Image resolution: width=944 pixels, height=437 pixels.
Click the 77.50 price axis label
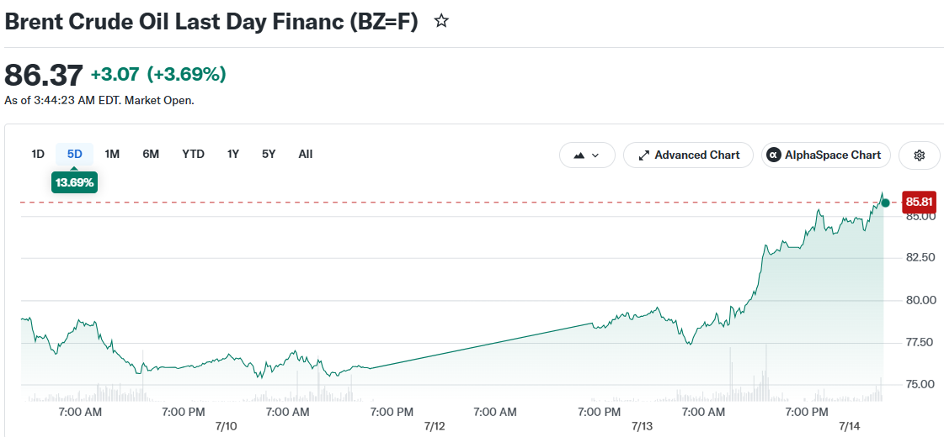pyautogui.click(x=920, y=342)
